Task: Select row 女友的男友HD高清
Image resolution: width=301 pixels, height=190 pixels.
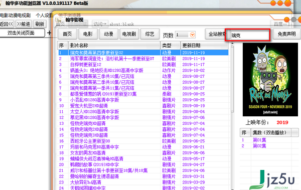Action: (143, 153)
